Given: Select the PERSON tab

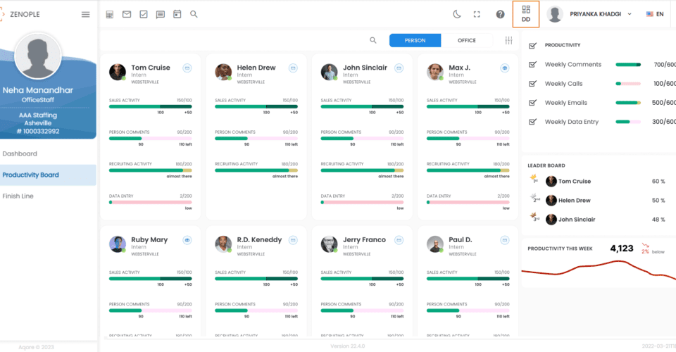Looking at the screenshot, I should (x=415, y=40).
